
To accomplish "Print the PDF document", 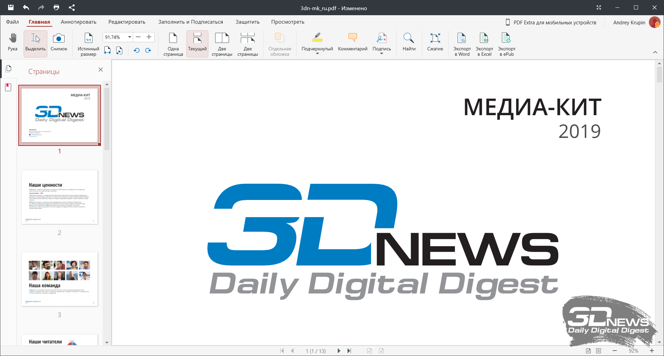I will (56, 7).
